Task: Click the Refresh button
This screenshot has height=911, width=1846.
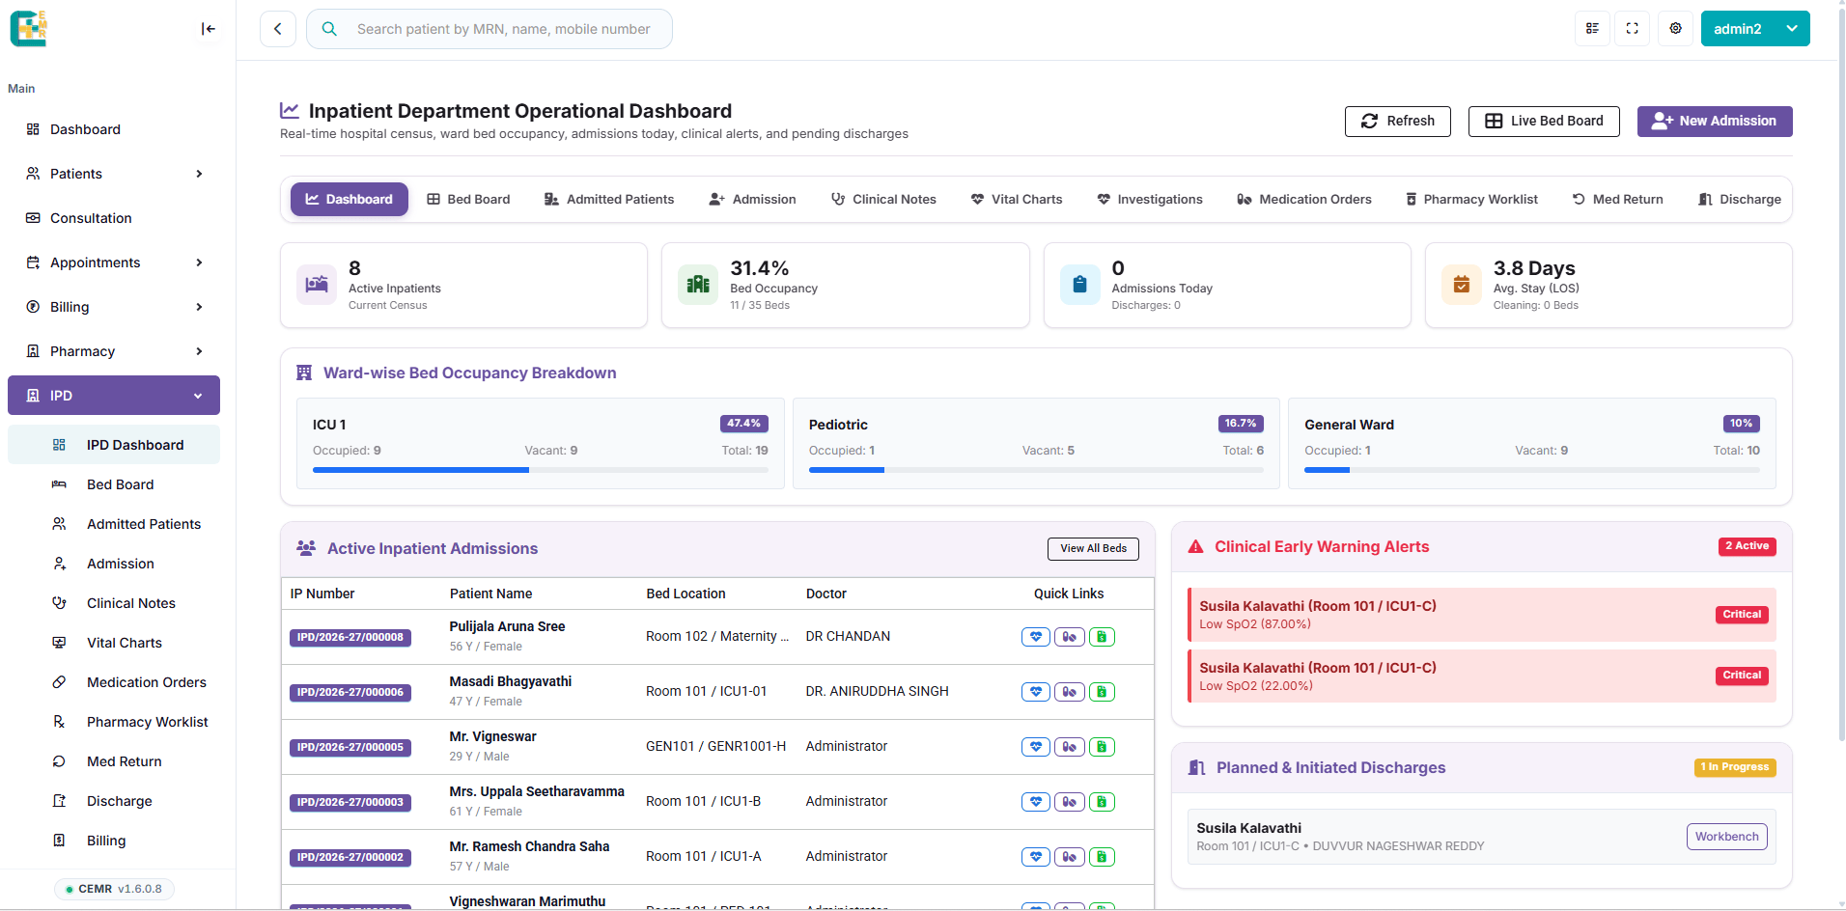Action: 1397,122
